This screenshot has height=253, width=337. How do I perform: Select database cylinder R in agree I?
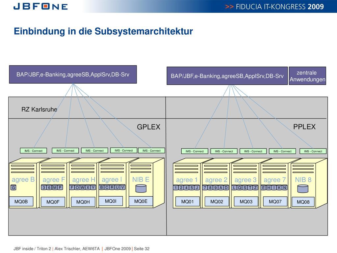[112, 187]
